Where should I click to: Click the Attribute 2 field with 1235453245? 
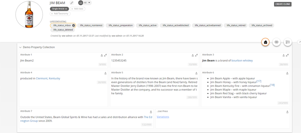154,61
